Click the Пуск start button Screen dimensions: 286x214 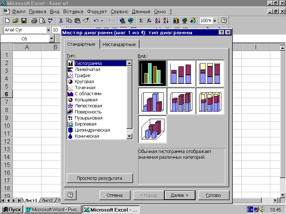(11, 209)
